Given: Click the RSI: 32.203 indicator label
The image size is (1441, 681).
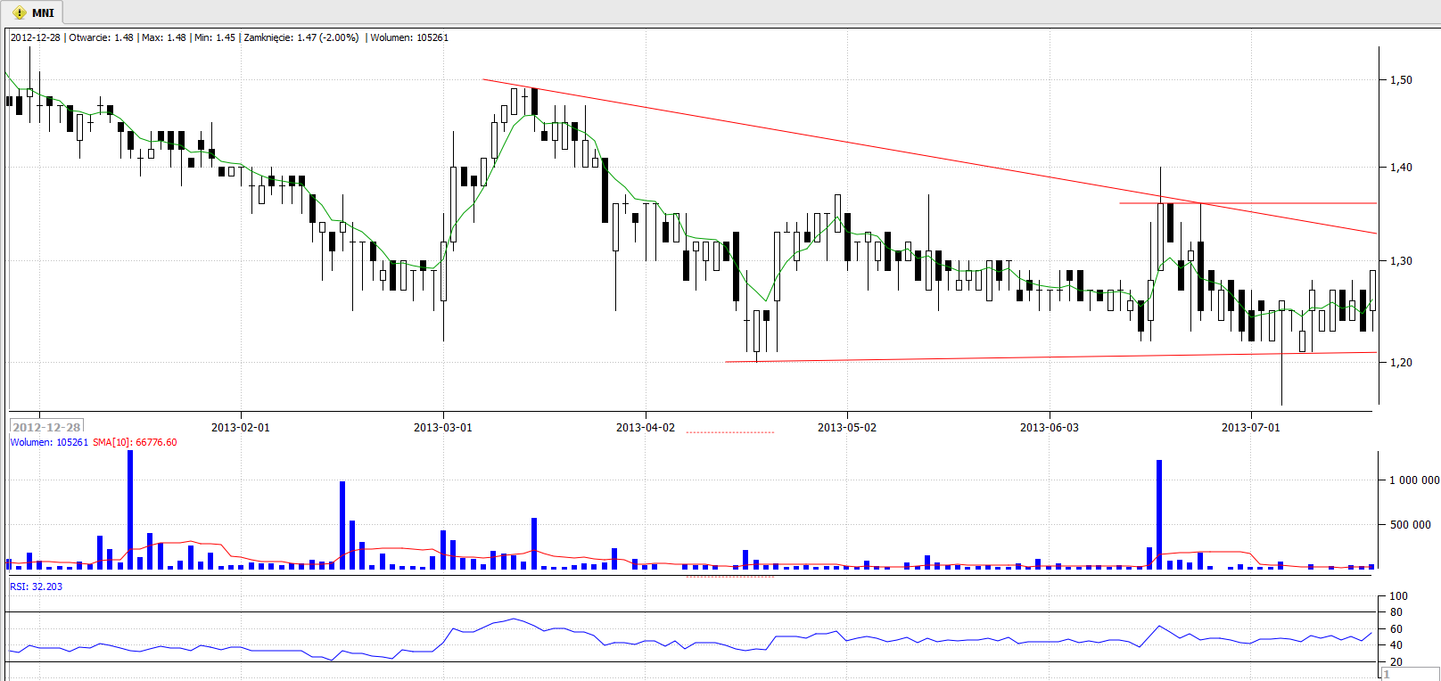Looking at the screenshot, I should point(37,587).
